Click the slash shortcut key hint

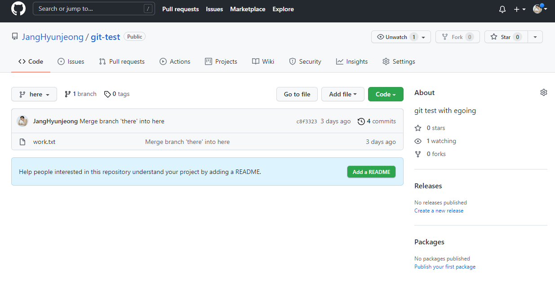coord(148,9)
